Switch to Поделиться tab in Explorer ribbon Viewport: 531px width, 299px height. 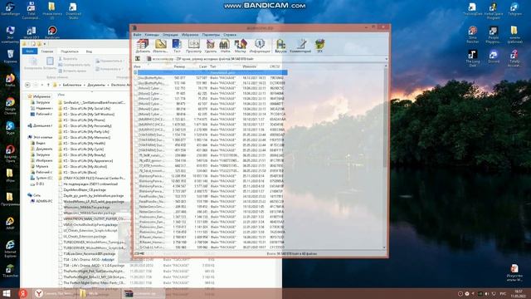pyautogui.click(x=70, y=51)
